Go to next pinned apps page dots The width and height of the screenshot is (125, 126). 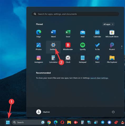[x=122, y=47]
